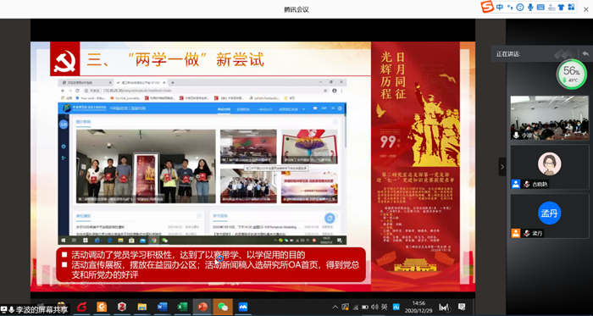The image size is (593, 316).
Task: Open Sogou skin shirt icon
Action: (561, 7)
